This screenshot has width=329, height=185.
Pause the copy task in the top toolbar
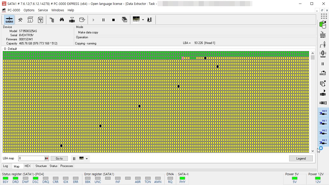point(103,20)
